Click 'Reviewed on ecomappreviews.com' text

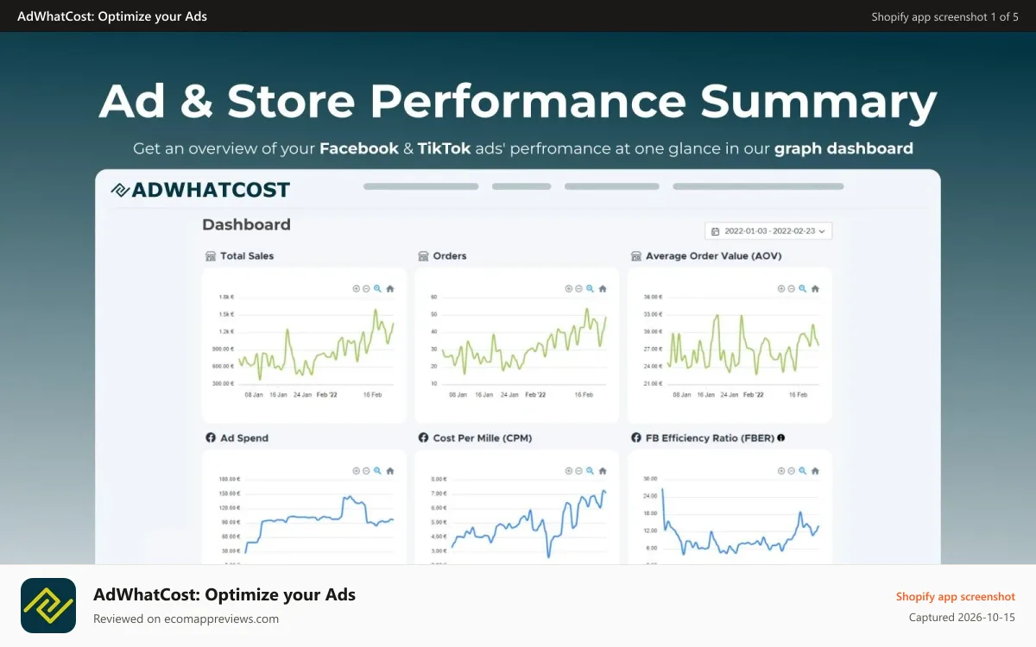click(x=186, y=619)
